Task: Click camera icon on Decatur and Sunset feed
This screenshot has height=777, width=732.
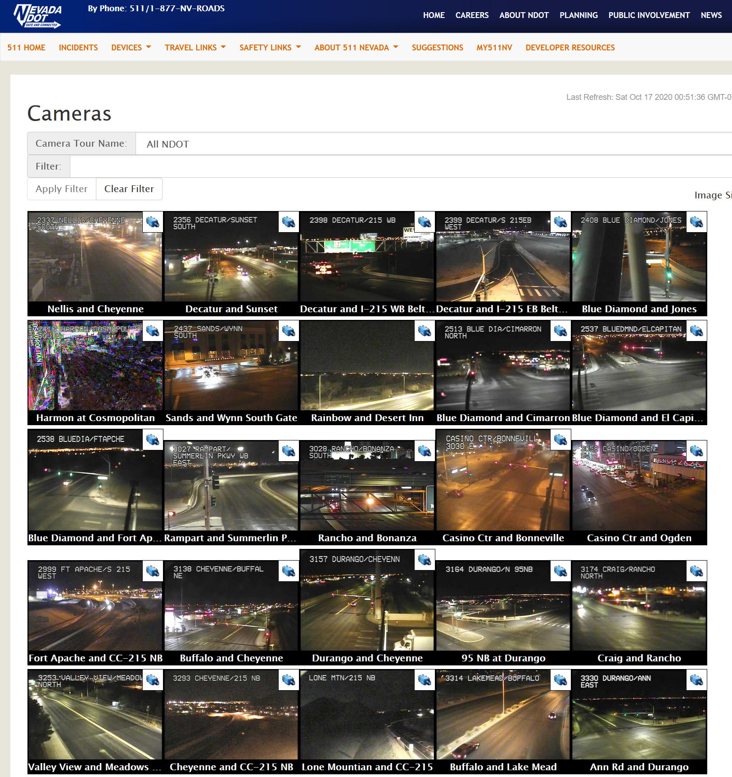Action: pos(289,222)
